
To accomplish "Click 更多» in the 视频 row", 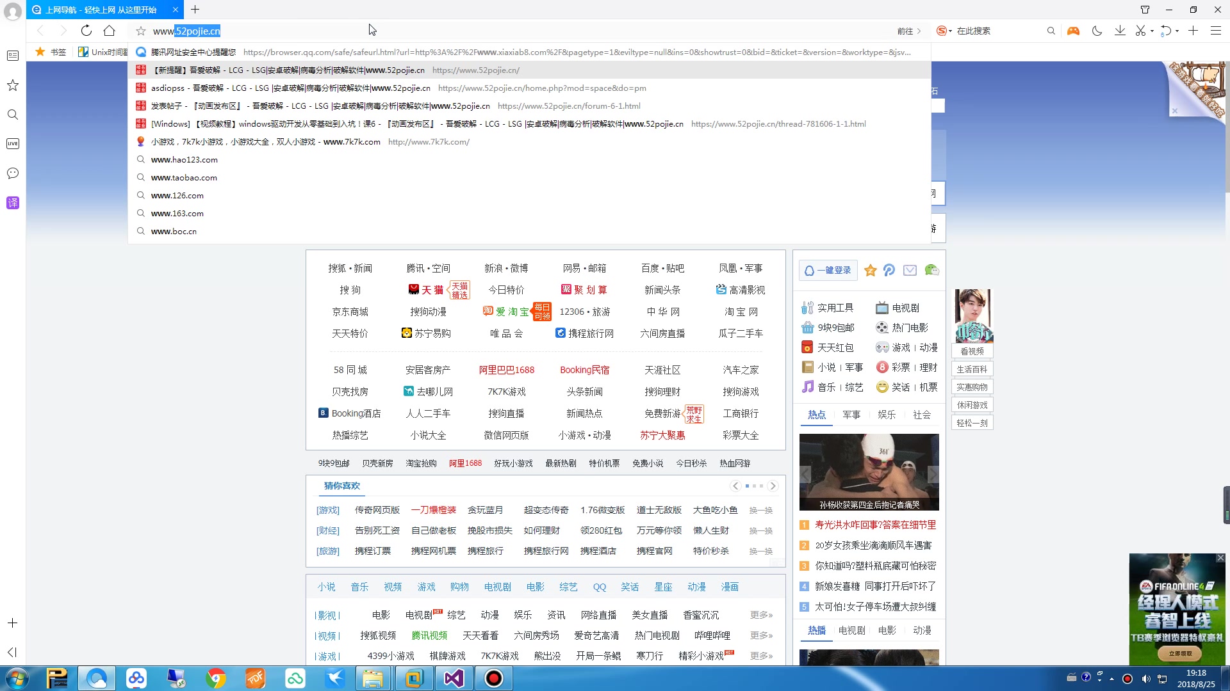I will [x=761, y=635].
